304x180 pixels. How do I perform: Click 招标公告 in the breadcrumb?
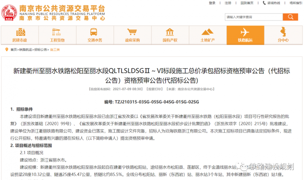coord(41,49)
